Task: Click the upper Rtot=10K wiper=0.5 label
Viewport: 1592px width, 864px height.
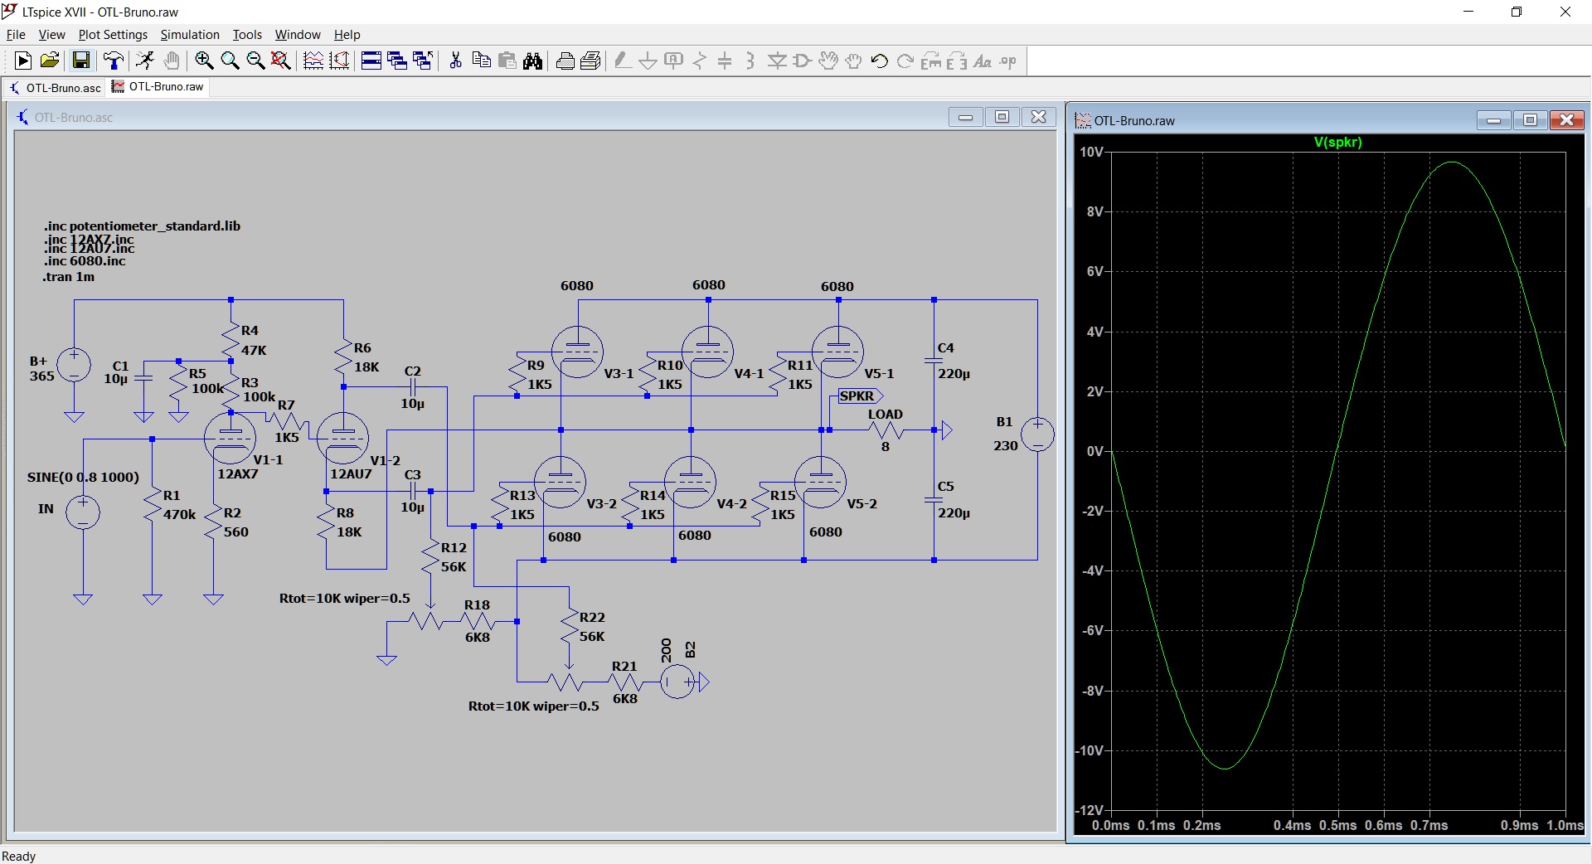Action: [x=345, y=598]
